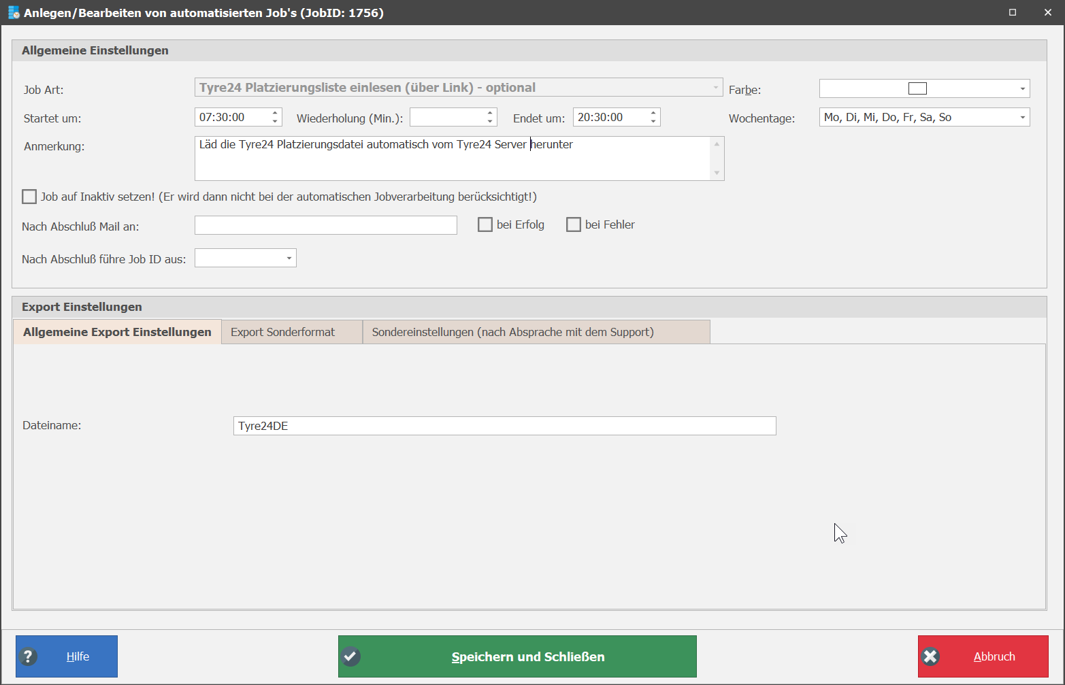The image size is (1065, 685).
Task: Click the Dateiname field with Tyre24DE
Action: [504, 426]
